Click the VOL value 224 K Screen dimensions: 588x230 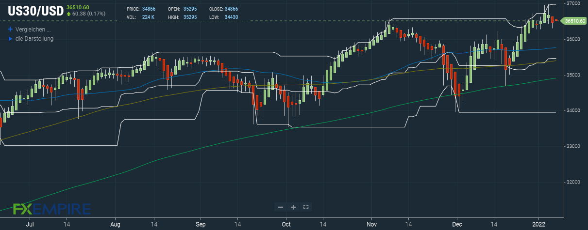click(x=150, y=17)
